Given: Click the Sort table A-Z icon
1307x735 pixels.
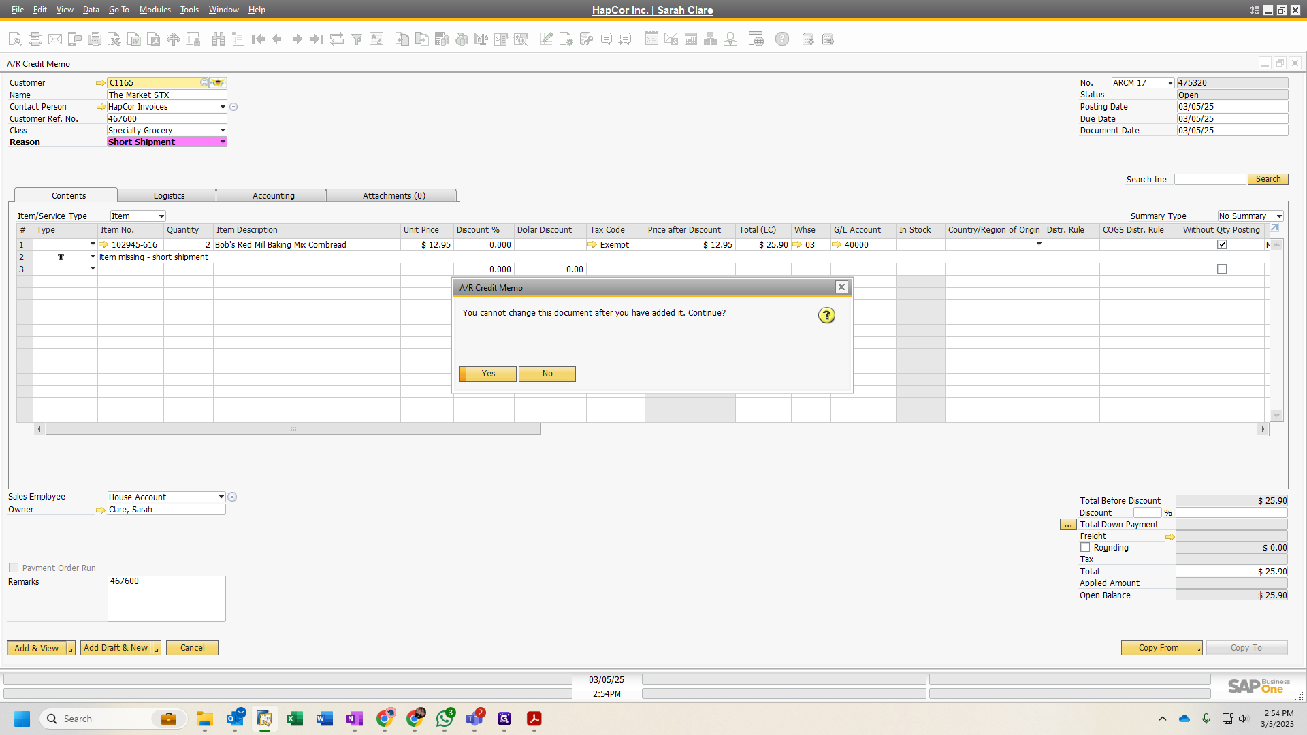Looking at the screenshot, I should click(x=376, y=39).
